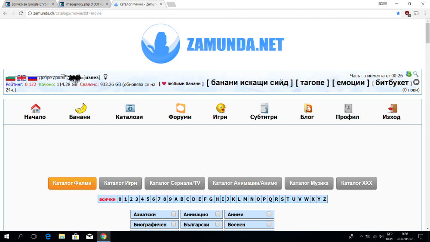Go back with the back arrow
Screen dimensions: 430x242
(5, 13)
